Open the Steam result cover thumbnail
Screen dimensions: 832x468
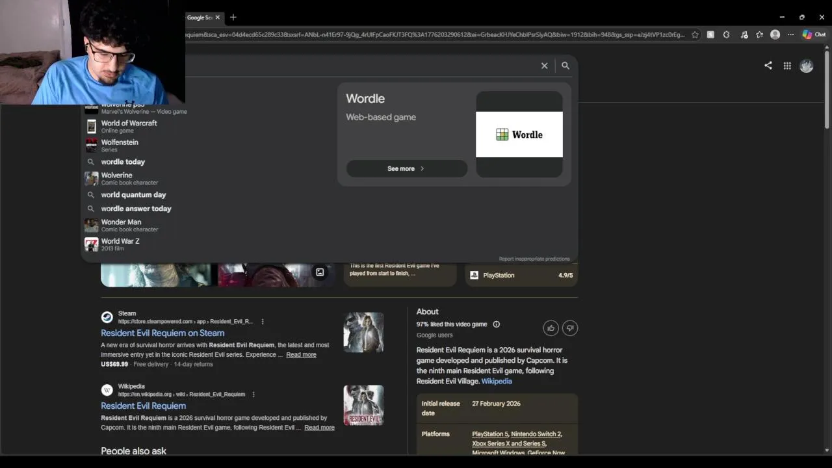[x=363, y=332]
